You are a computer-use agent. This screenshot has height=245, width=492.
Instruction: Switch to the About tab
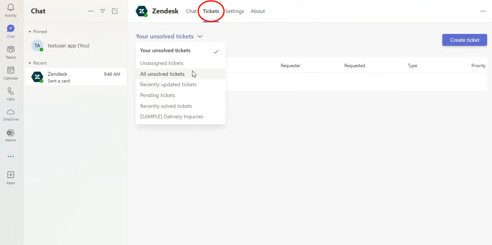point(258,11)
